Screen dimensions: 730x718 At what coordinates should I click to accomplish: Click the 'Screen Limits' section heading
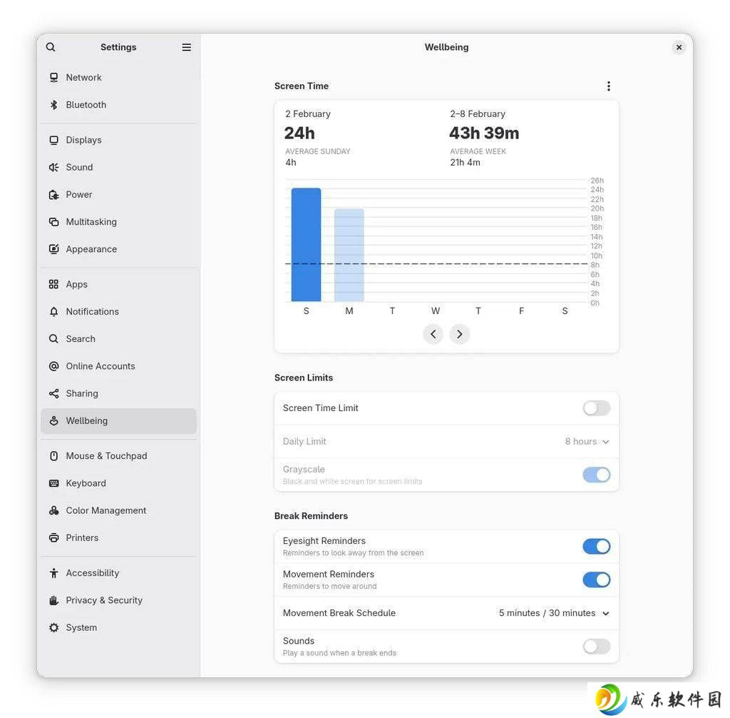[304, 378]
